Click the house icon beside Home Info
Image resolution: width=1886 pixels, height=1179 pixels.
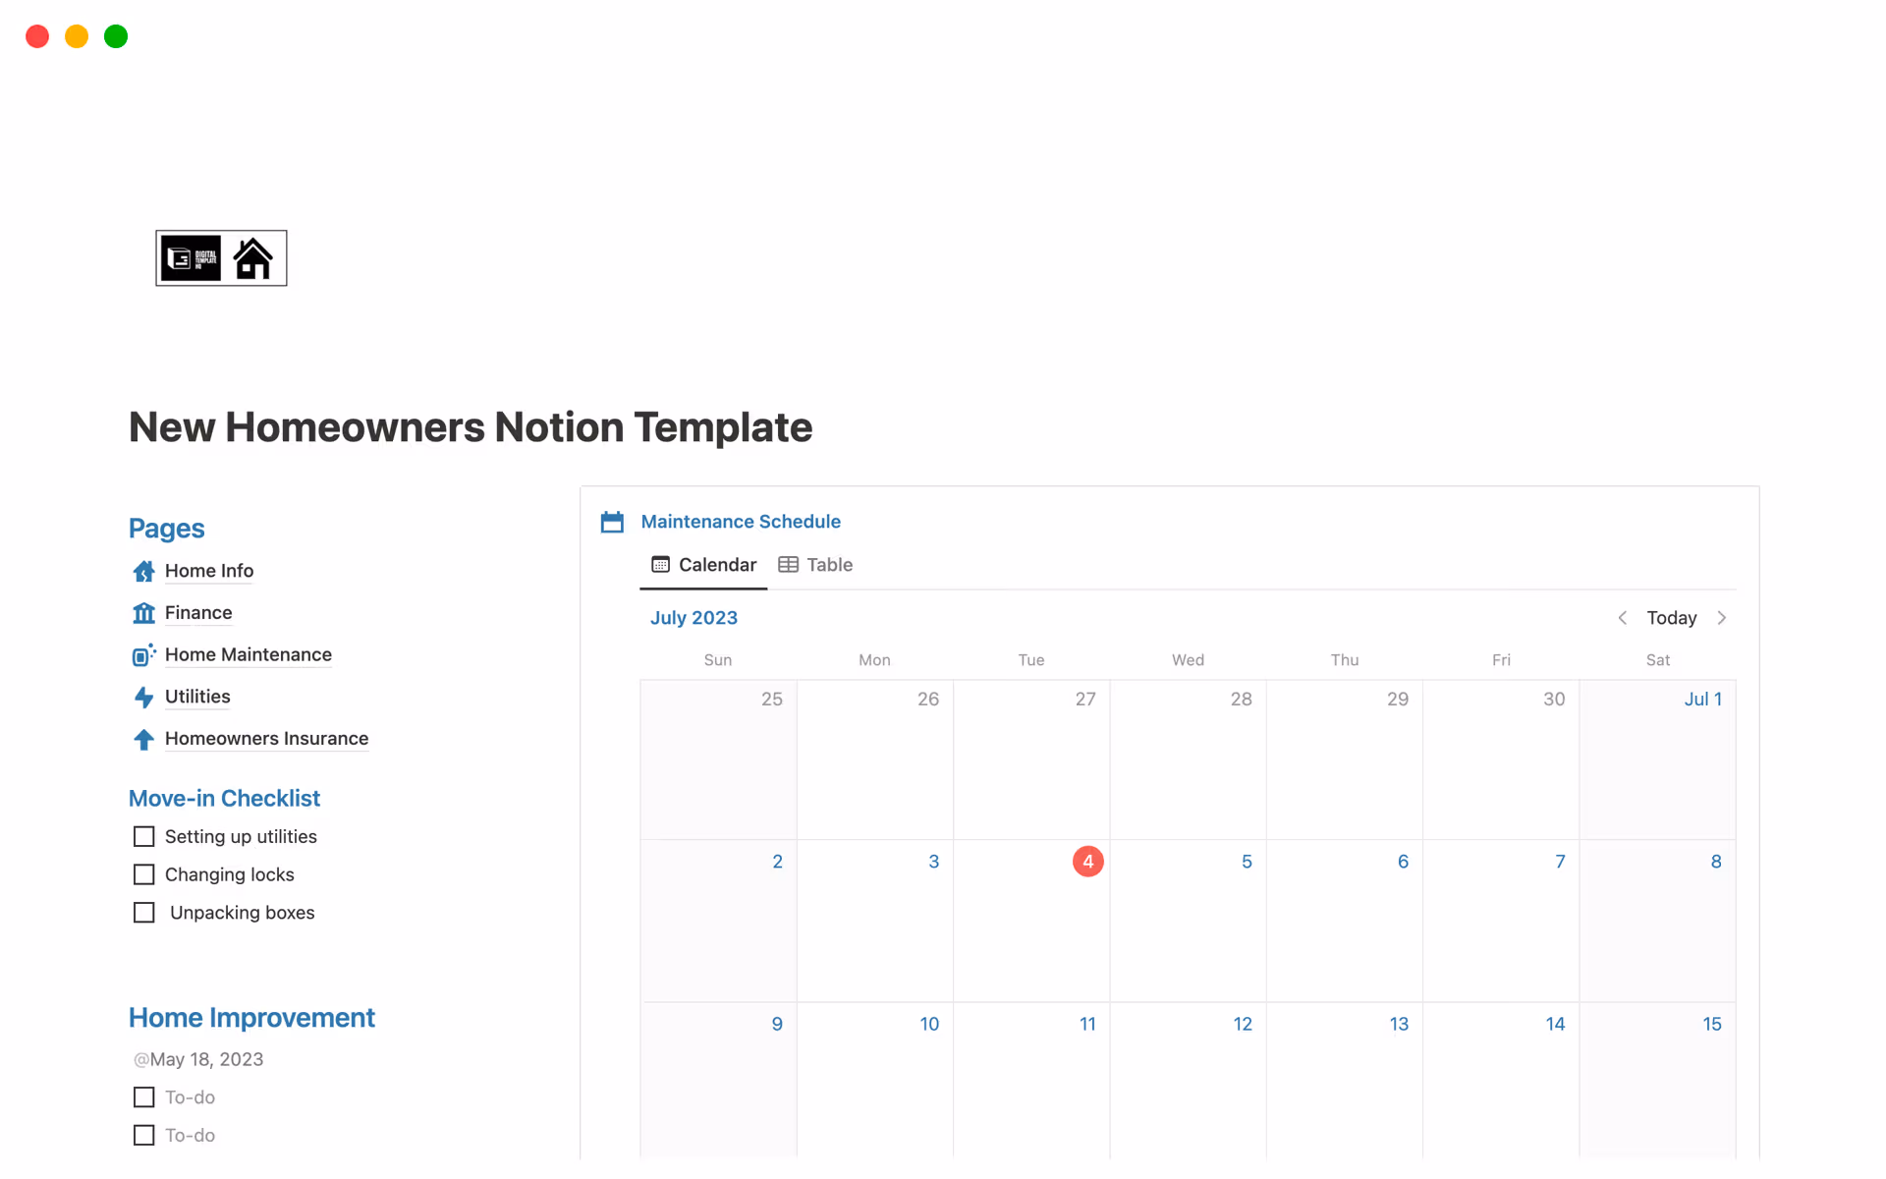(x=143, y=571)
